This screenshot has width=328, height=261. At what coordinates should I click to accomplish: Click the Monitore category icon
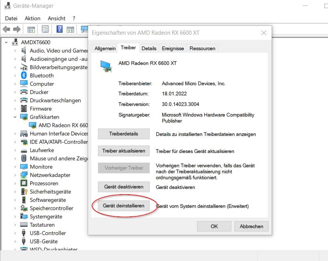[x=24, y=167]
